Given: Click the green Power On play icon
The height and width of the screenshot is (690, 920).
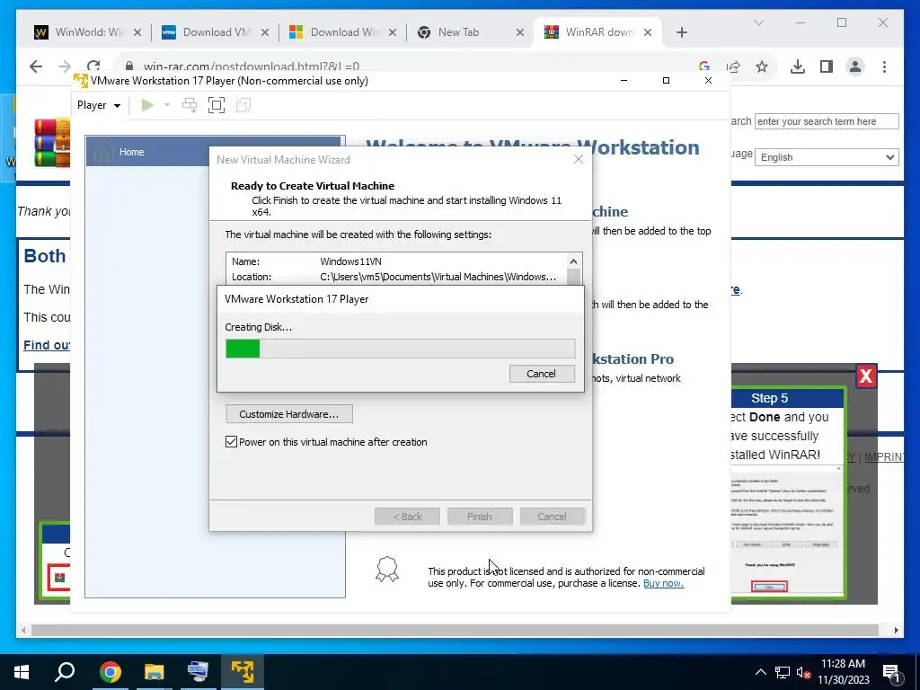Looking at the screenshot, I should [x=148, y=105].
